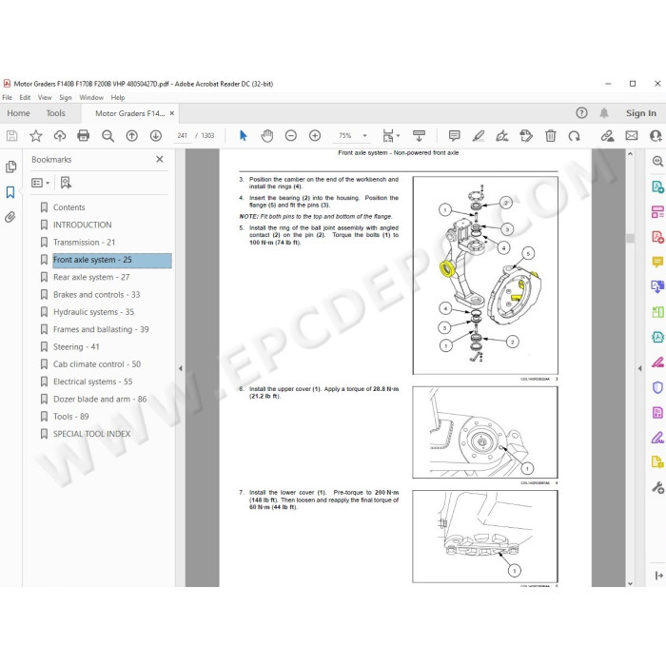This screenshot has width=666, height=666.
Task: Open the Sign menu
Action: point(66,97)
